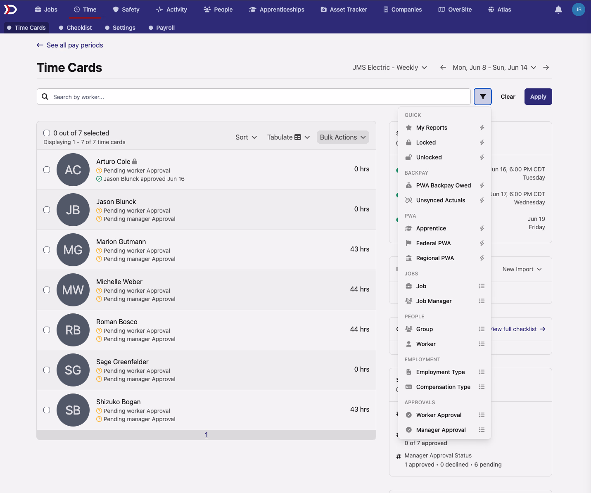Screen dimensions: 591x493
Task: Switch to the Checklist tab
Action: tap(75, 28)
